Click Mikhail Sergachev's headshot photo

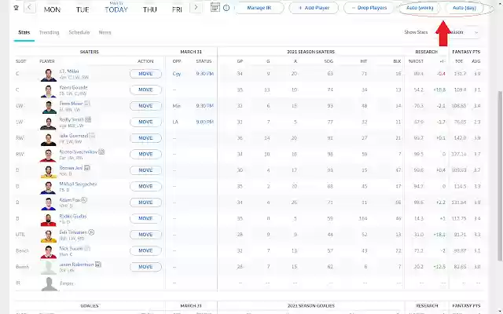49,188
